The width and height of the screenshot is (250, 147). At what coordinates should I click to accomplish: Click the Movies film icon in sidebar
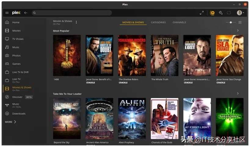[7, 31]
